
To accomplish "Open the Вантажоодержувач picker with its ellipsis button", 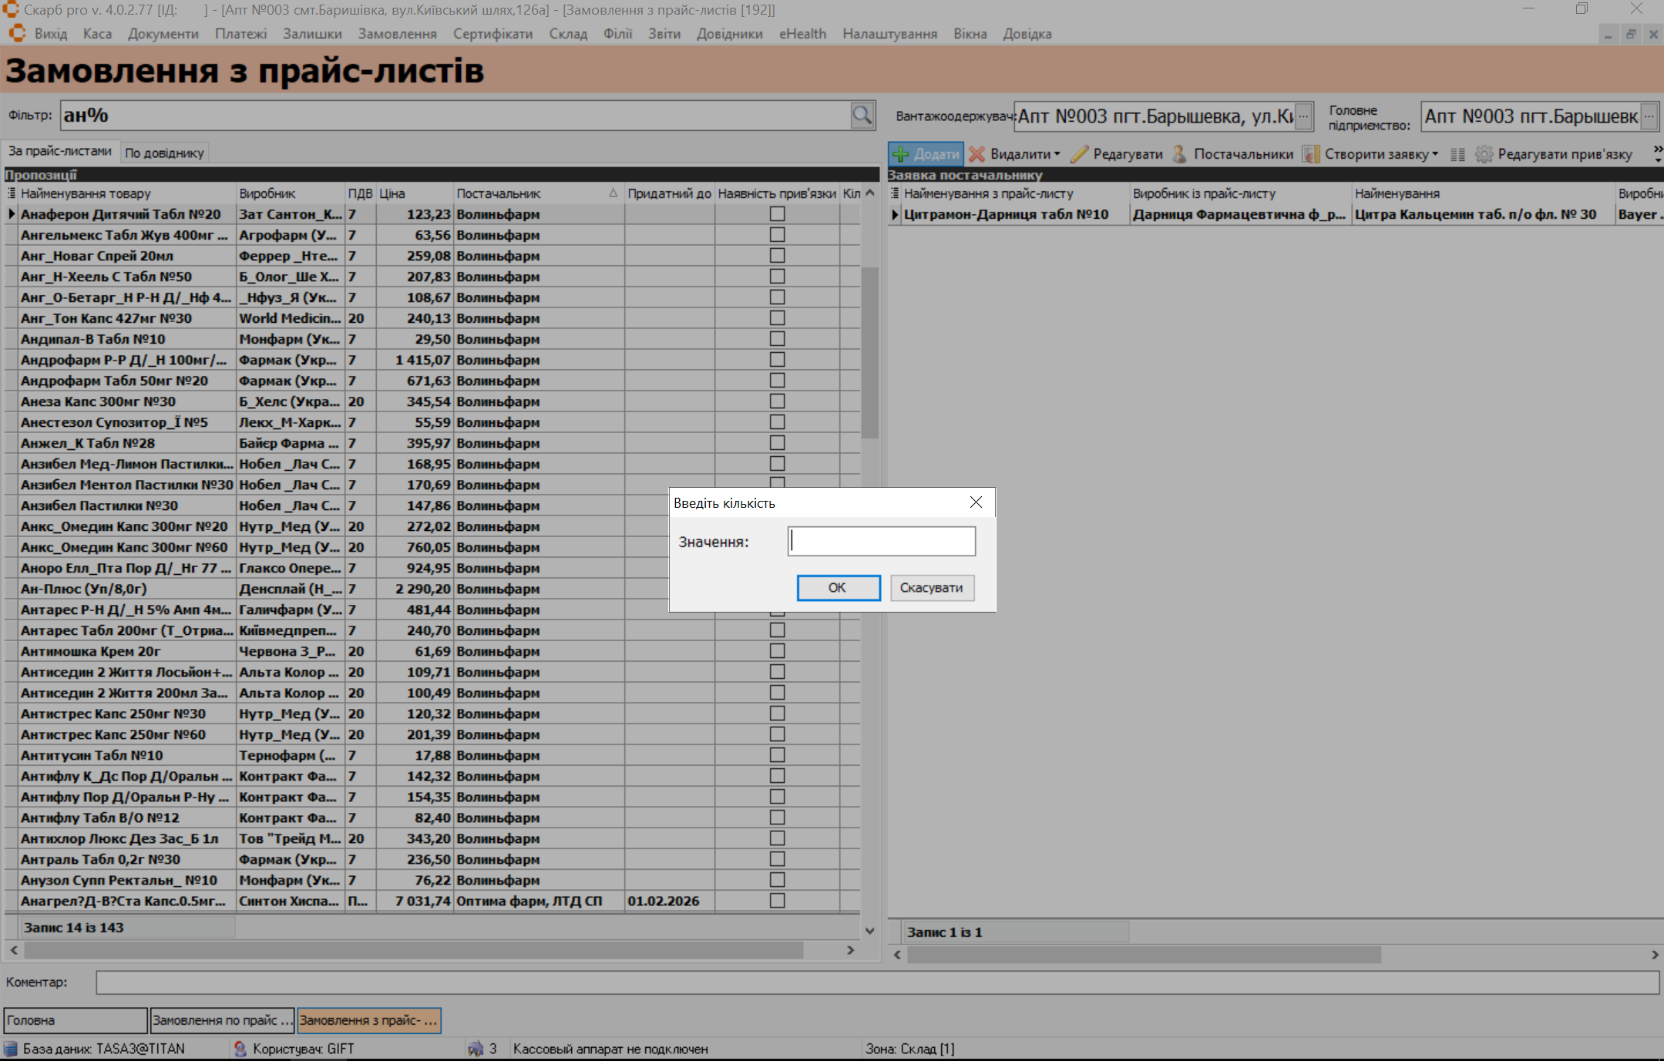I will tap(1303, 116).
